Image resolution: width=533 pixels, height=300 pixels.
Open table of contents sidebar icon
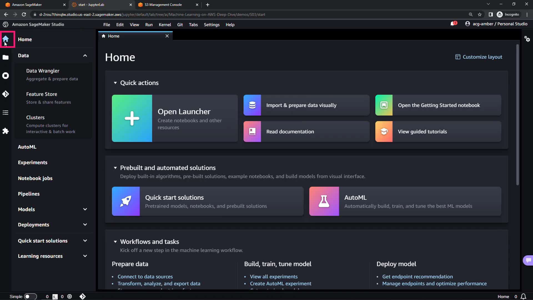6,112
